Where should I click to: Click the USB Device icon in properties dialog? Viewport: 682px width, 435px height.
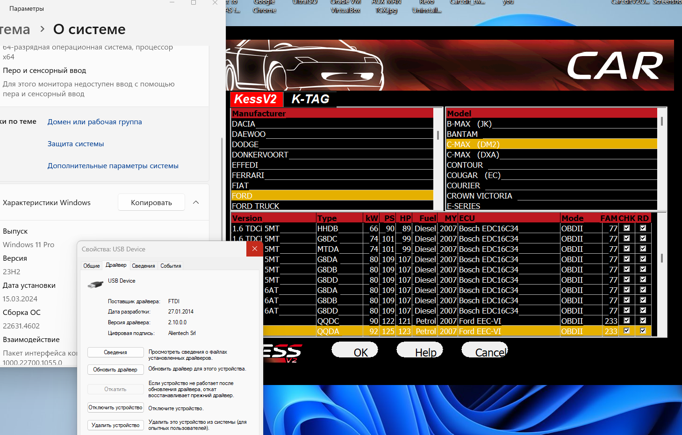pyautogui.click(x=96, y=284)
